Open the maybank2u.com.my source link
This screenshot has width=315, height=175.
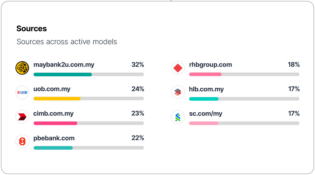coord(64,65)
